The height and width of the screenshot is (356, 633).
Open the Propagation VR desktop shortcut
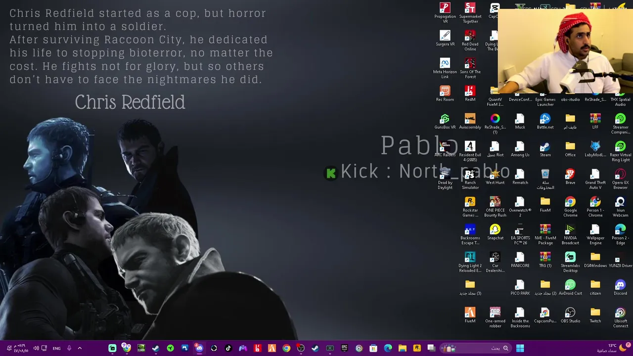pos(445,13)
